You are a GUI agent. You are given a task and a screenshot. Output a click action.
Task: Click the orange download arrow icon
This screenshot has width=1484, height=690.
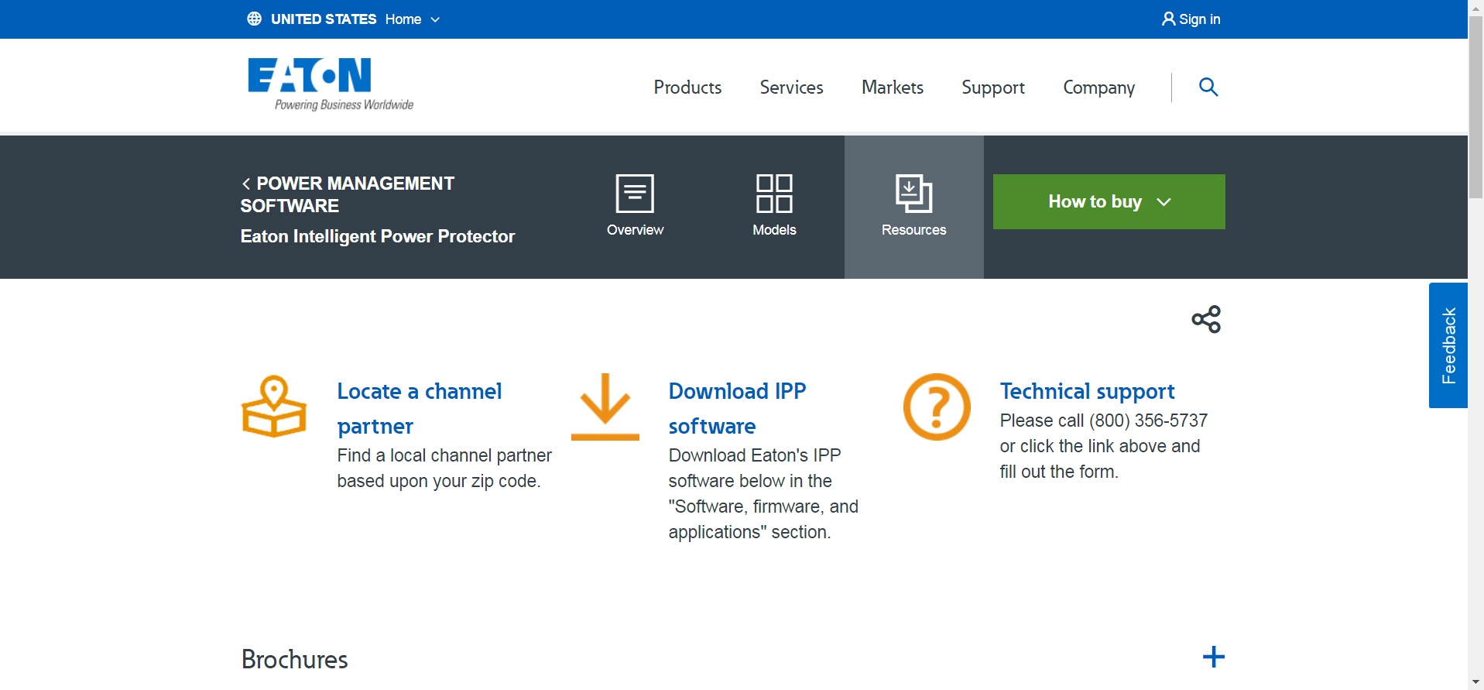coord(605,407)
